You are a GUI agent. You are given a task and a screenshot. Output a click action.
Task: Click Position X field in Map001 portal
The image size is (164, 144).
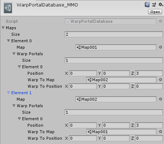(x=83, y=73)
